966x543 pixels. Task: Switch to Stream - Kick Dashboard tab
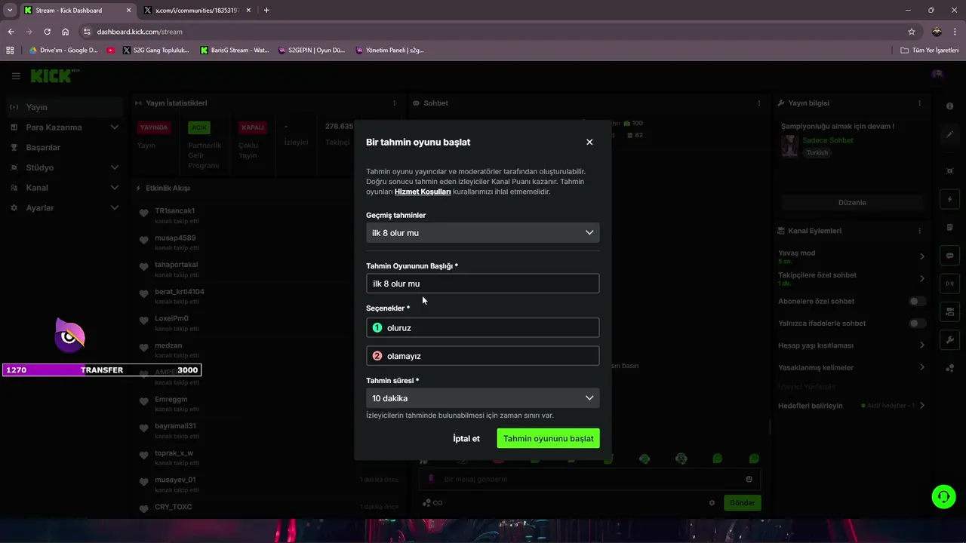pyautogui.click(x=77, y=10)
